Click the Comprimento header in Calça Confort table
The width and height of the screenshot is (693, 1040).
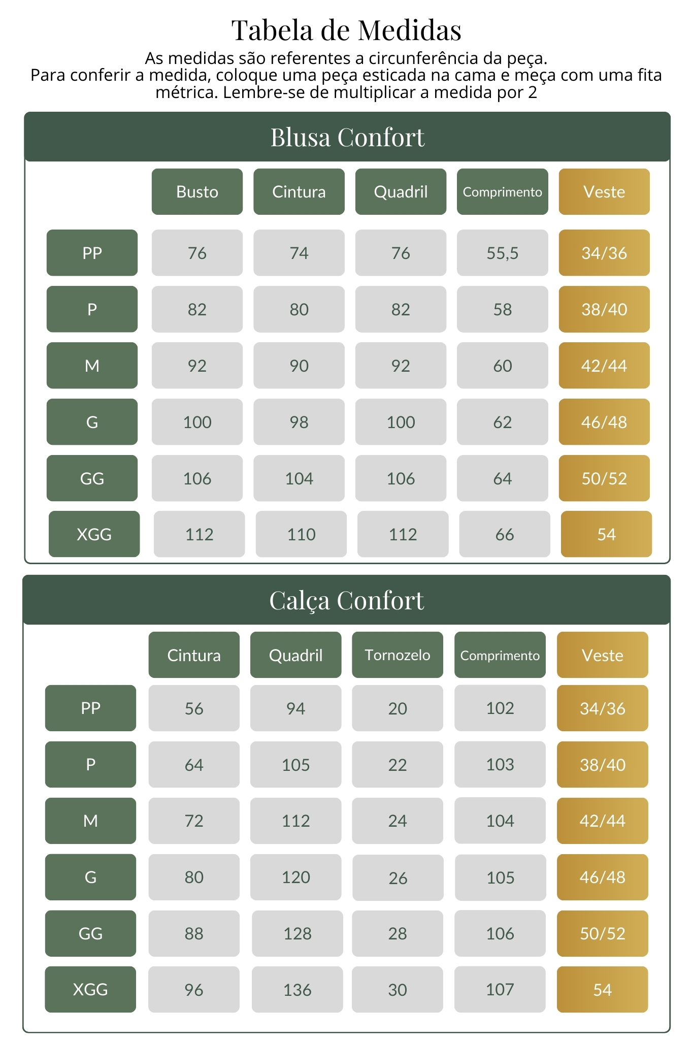tap(500, 655)
